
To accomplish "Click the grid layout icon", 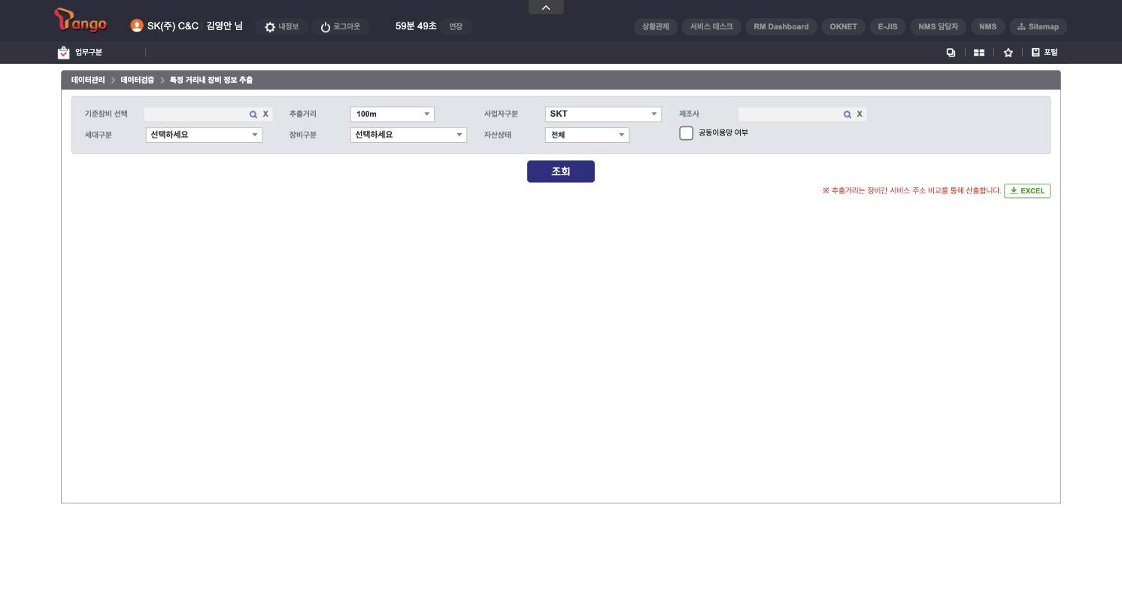I will [x=979, y=53].
